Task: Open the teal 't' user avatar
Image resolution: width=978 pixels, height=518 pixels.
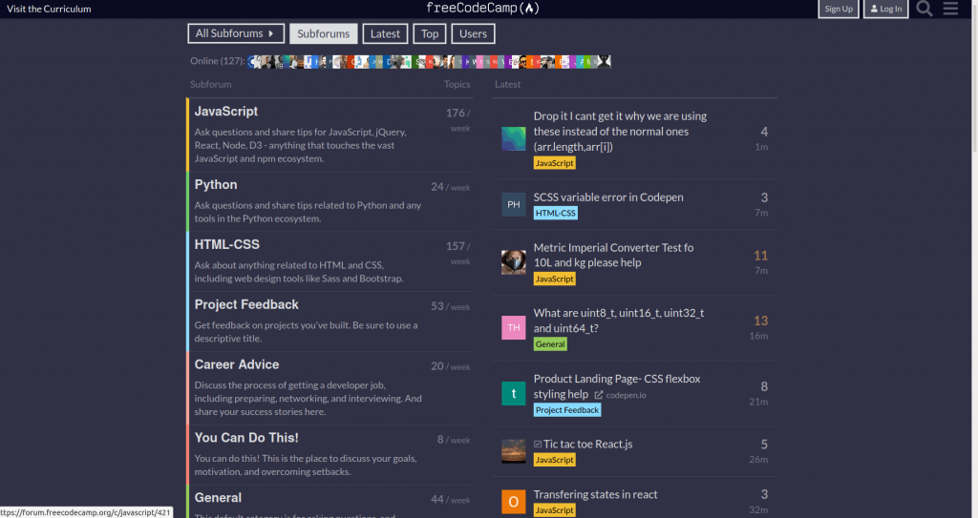Action: coord(513,393)
